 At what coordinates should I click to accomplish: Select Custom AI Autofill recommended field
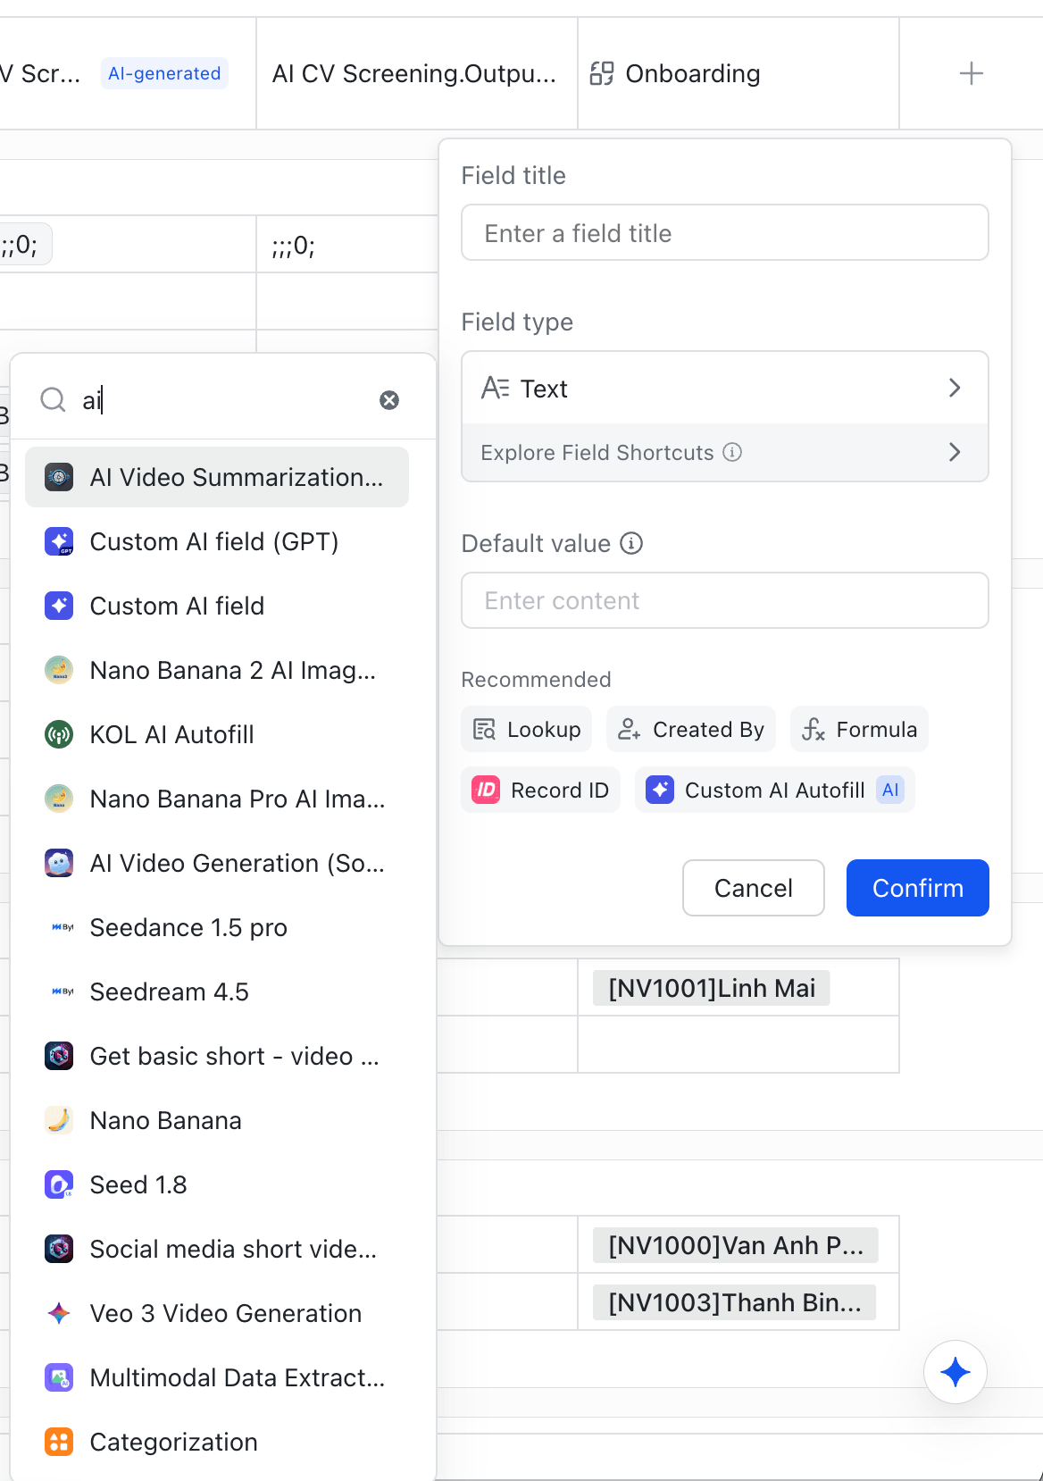click(775, 790)
